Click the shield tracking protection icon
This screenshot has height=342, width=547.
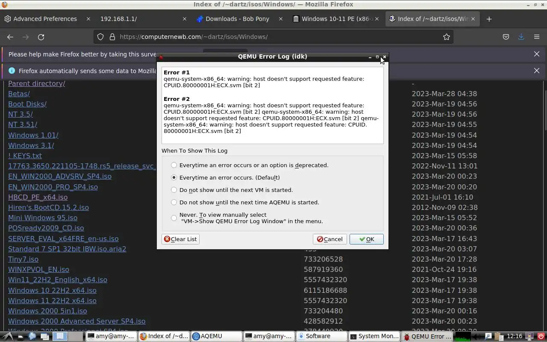click(x=100, y=37)
